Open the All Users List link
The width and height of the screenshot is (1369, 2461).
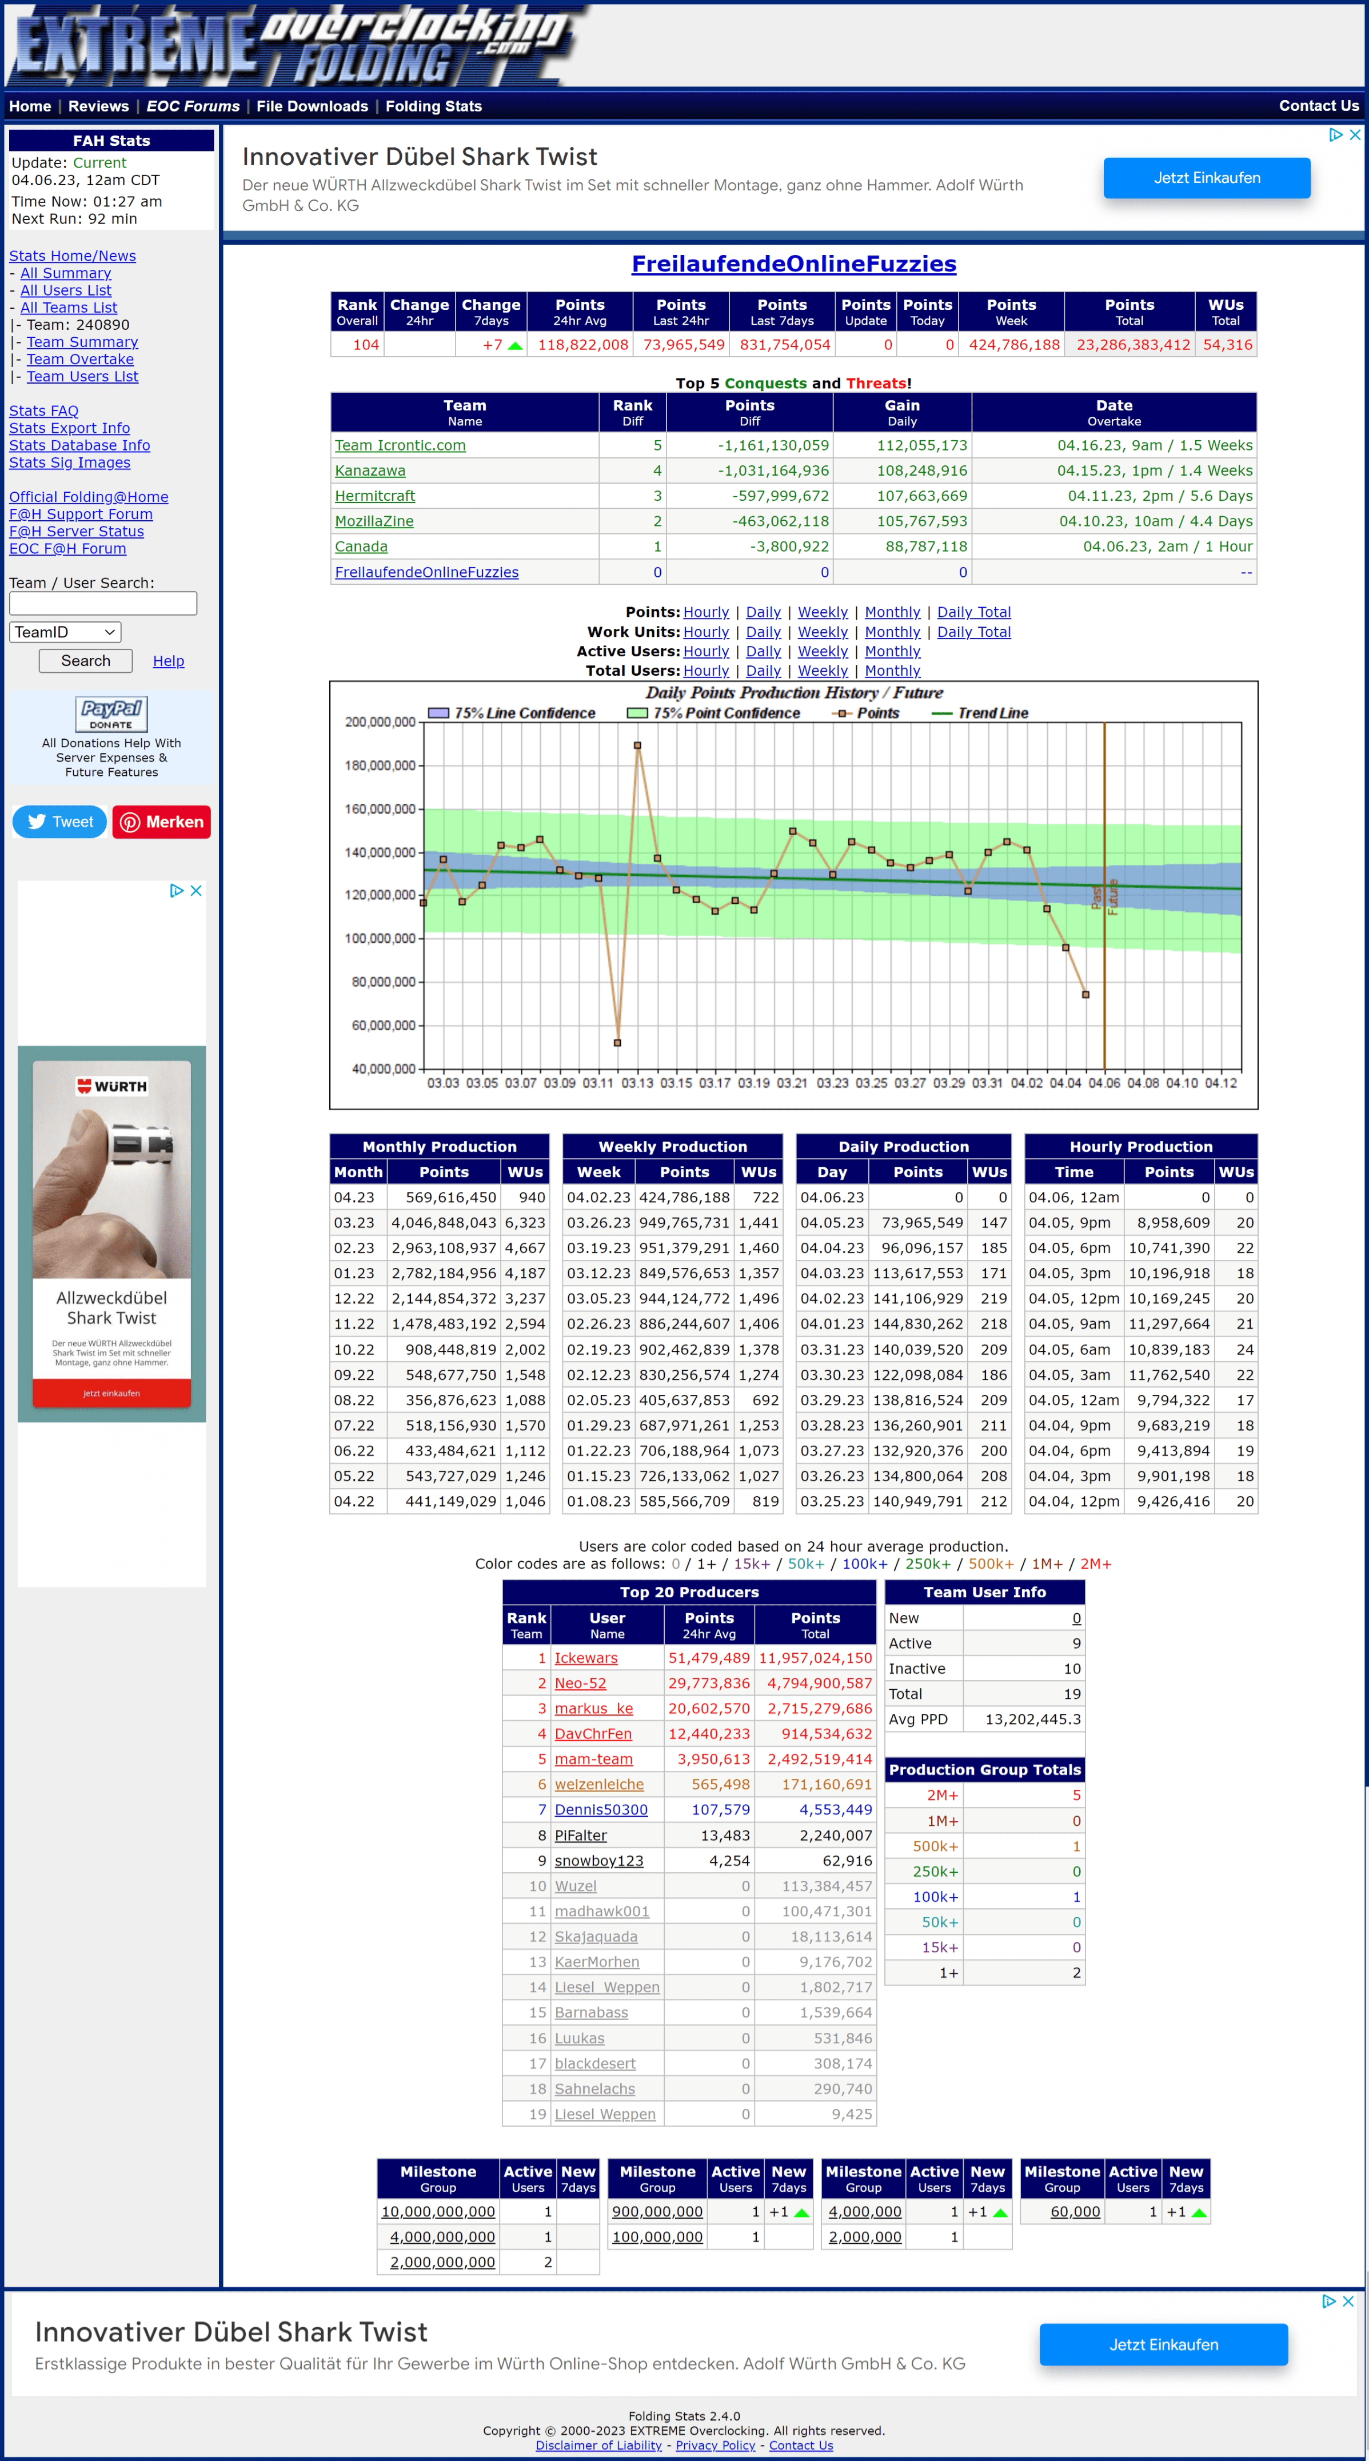pos(66,290)
